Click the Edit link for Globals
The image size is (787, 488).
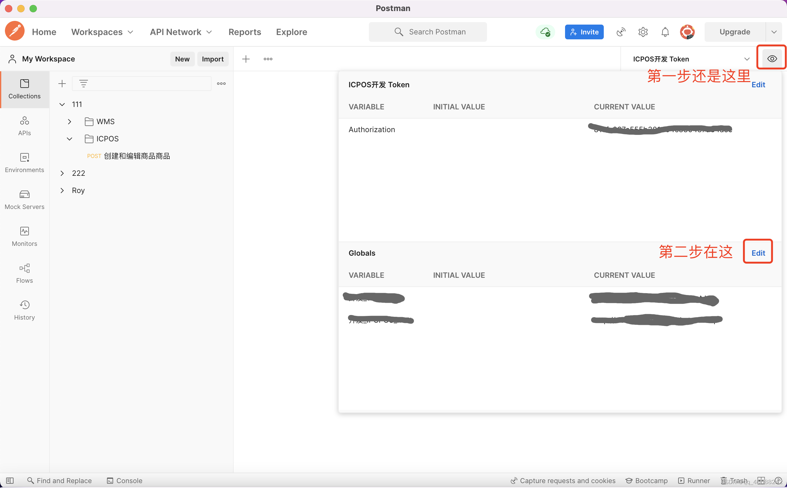(758, 253)
